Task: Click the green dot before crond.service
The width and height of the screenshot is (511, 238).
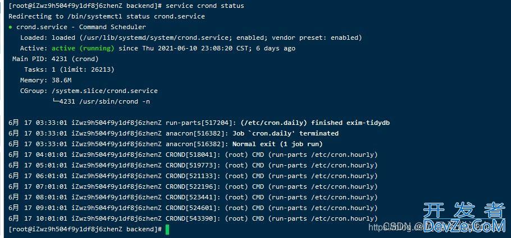Action: tap(11, 27)
